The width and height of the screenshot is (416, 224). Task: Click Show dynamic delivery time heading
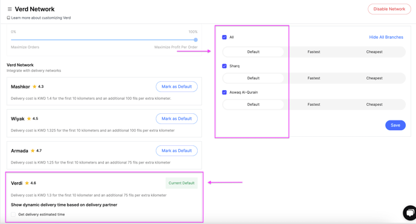tap(64, 205)
